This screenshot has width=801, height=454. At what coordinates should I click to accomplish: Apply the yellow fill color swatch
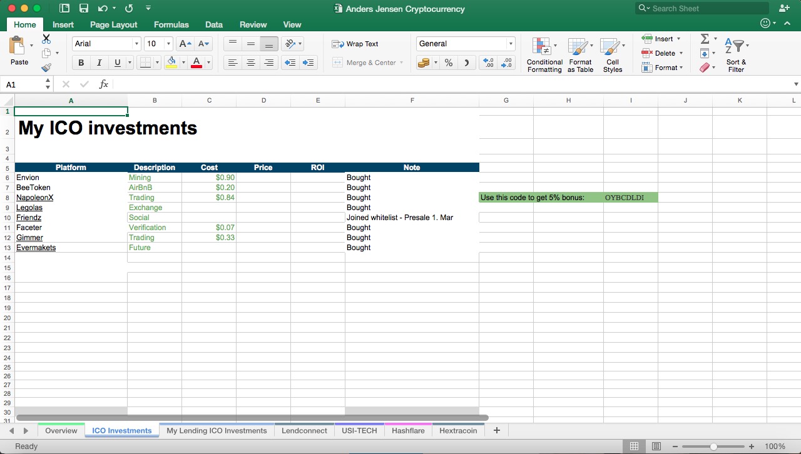click(x=171, y=63)
